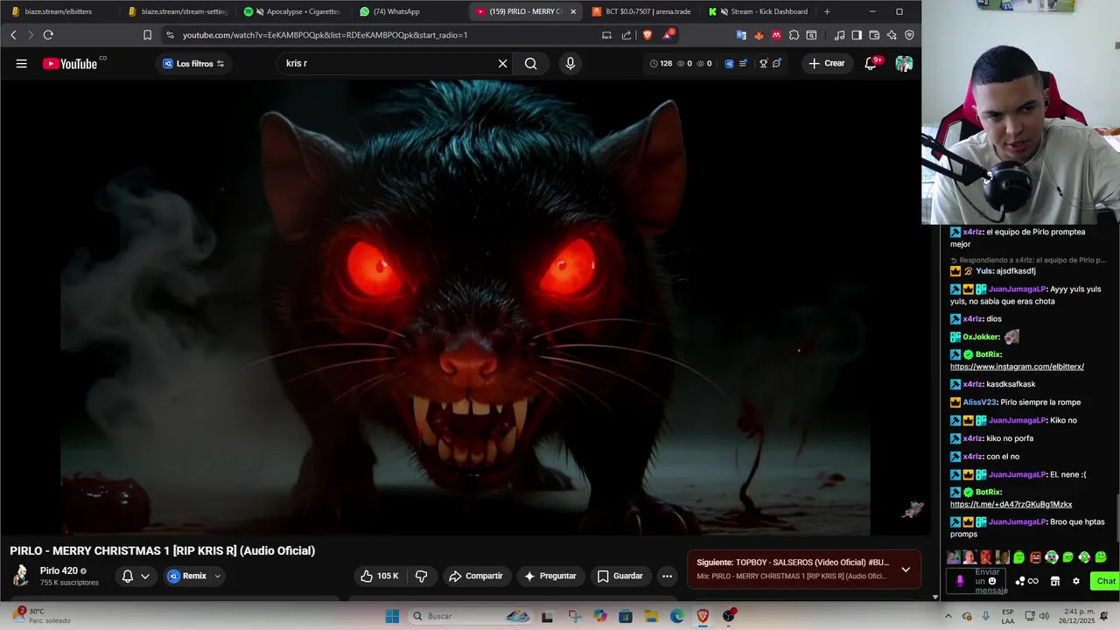1120x630 pixels.
Task: Open Pirlo 420 channel name link
Action: pyautogui.click(x=59, y=570)
